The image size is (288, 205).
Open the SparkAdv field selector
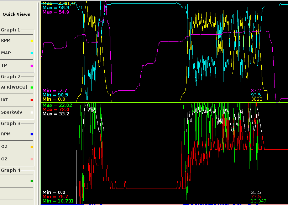click(14, 112)
